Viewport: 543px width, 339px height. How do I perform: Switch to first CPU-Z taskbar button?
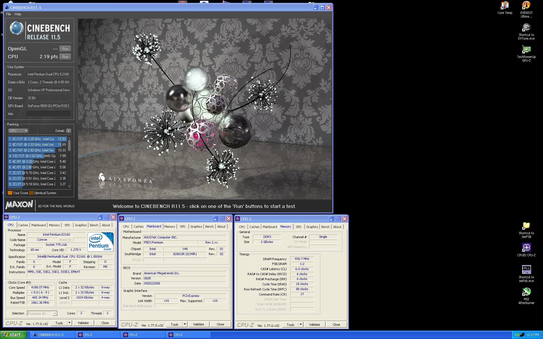pos(98,335)
